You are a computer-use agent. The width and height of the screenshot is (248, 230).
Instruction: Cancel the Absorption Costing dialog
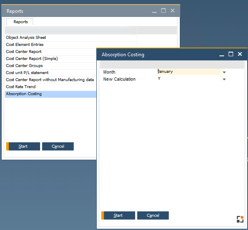(x=153, y=216)
